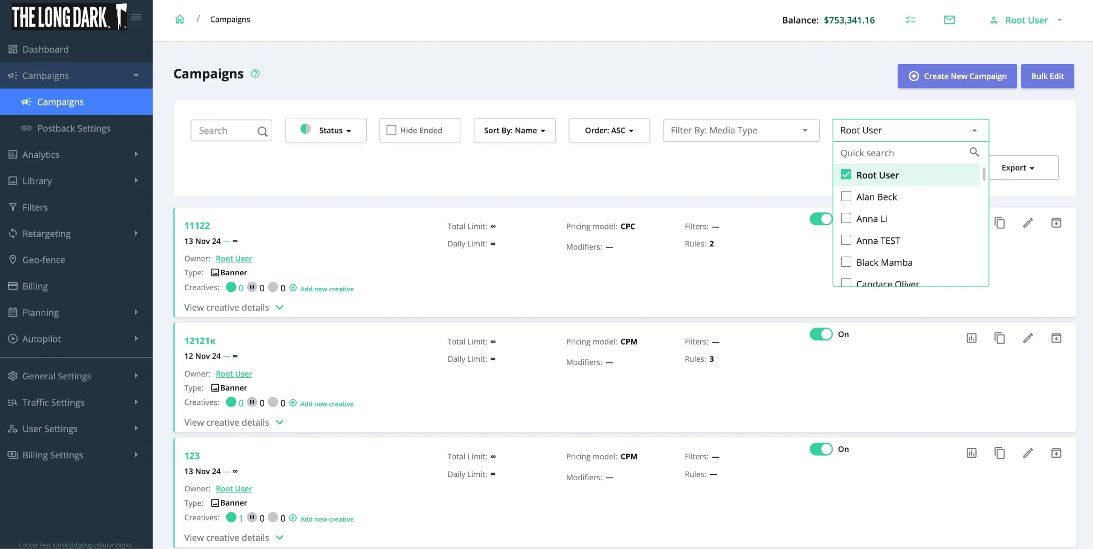Turn off campaign 123 switch
The width and height of the screenshot is (1093, 549).
point(821,449)
